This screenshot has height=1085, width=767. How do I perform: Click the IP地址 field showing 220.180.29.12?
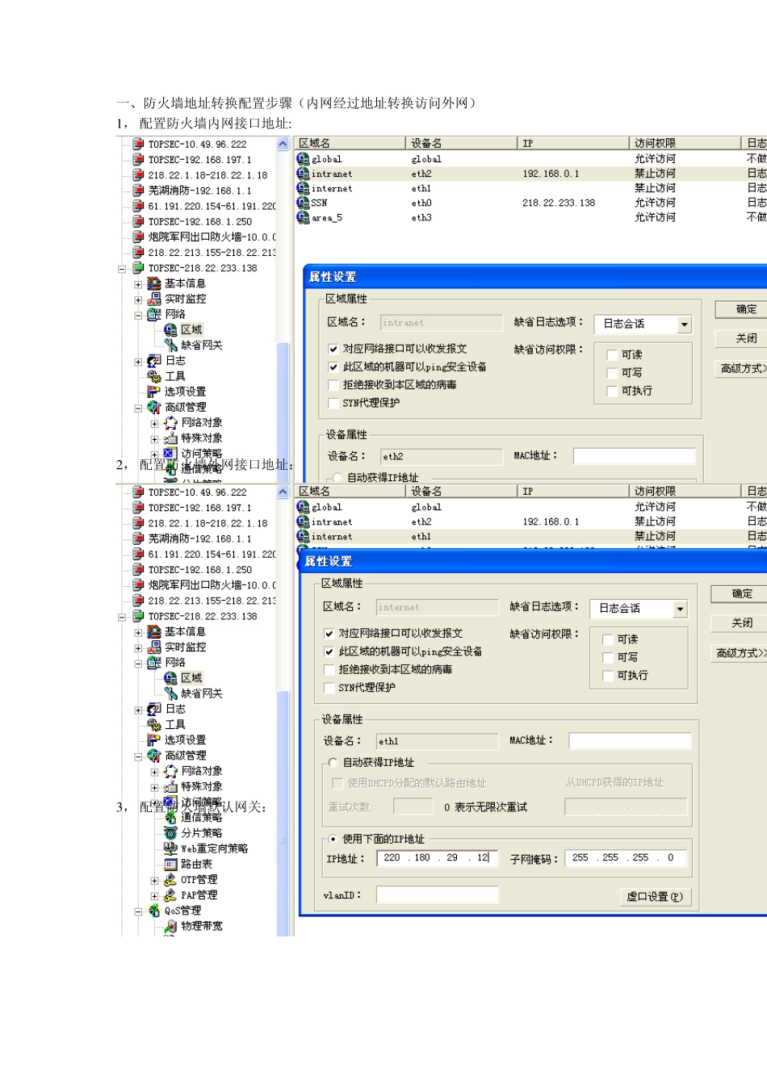(x=437, y=858)
